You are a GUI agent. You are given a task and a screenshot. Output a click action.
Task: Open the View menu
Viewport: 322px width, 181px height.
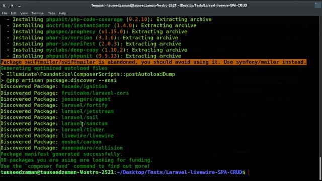[24, 13]
